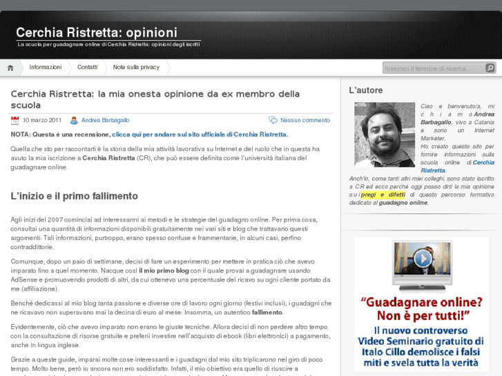Open the Andrea Barbagallo author link
Image resolution: width=502 pixels, height=376 pixels.
[106, 120]
